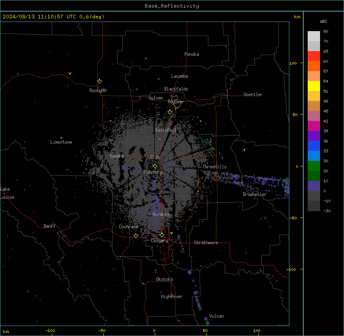344x336 pixels.
Task: Click the Sundre city label
Action: pyautogui.click(x=117, y=156)
